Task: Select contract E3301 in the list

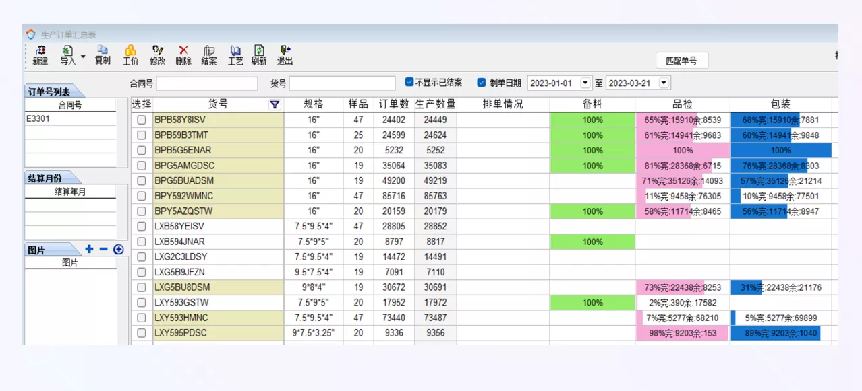Action: click(70, 119)
